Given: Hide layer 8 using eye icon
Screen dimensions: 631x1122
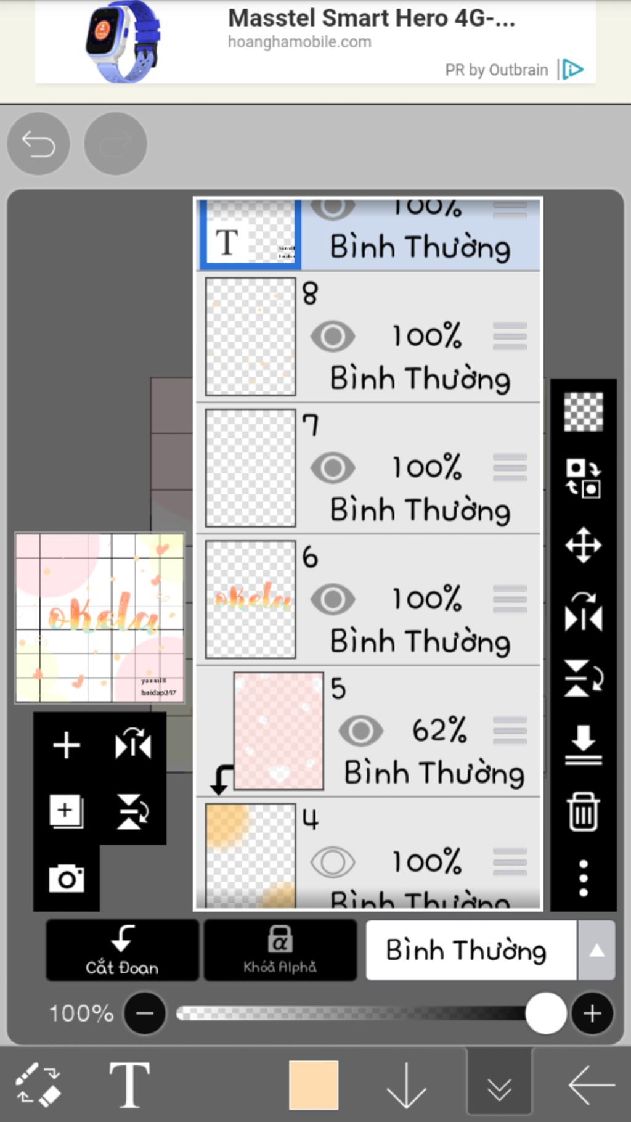Looking at the screenshot, I should 333,337.
